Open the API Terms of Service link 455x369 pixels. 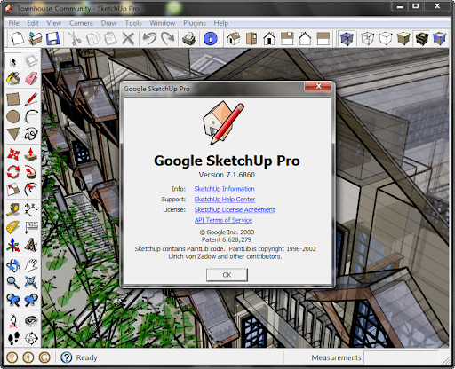click(223, 220)
